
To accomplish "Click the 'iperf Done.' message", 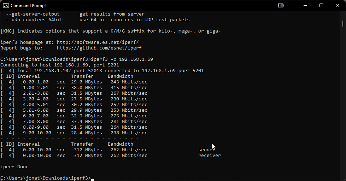I will [x=16, y=167].
